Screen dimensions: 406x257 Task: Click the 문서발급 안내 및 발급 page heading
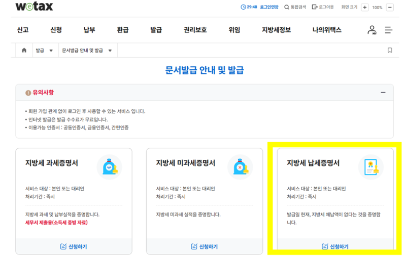tap(205, 70)
